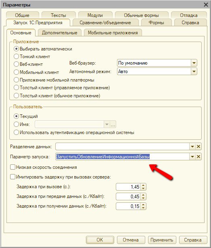
Task: Decrease Задержка при вызове value
Action: tap(143, 189)
